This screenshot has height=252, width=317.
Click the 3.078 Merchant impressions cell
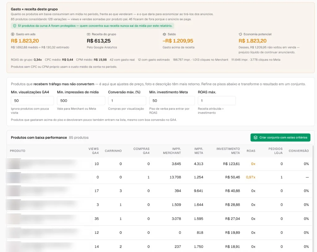pos(176,219)
